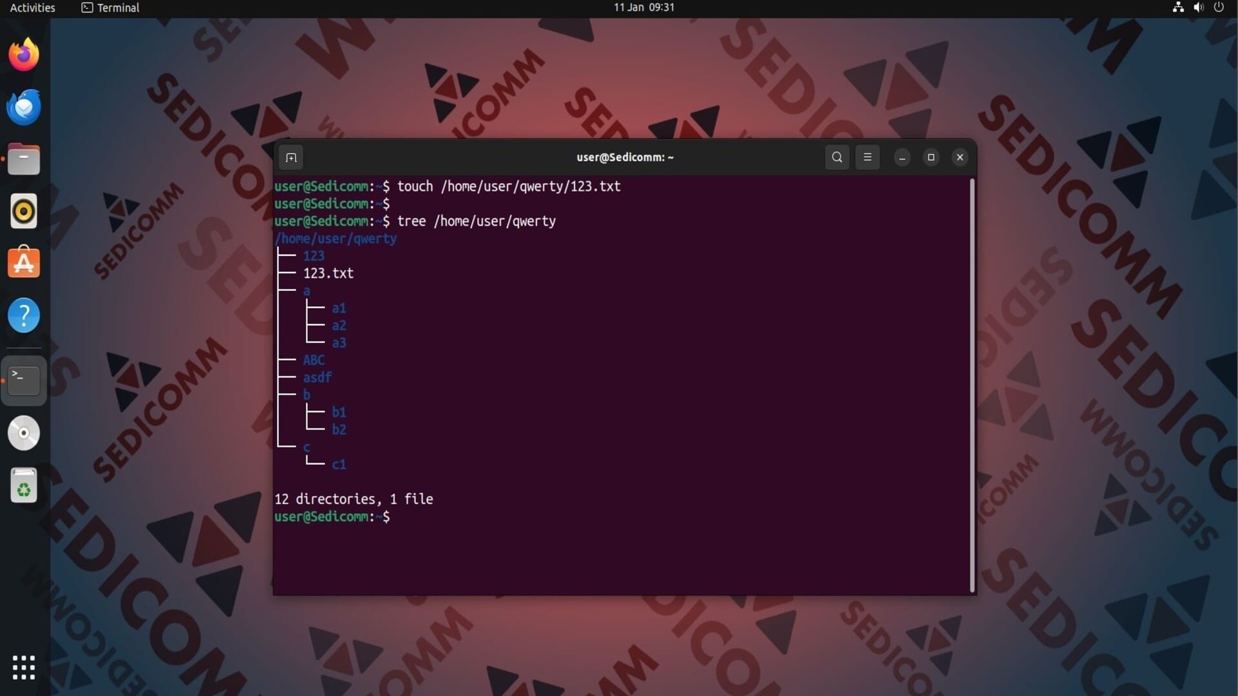The height and width of the screenshot is (696, 1238).
Task: Open the terminal search tool
Action: coord(837,157)
